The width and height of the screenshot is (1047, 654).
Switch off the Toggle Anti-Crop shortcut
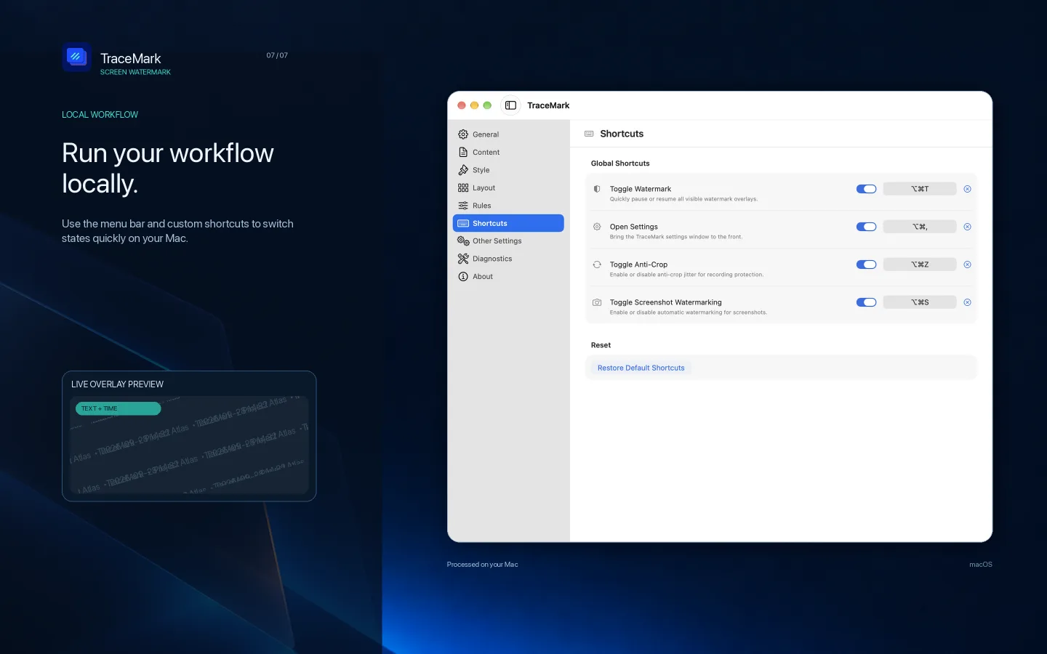pos(866,265)
